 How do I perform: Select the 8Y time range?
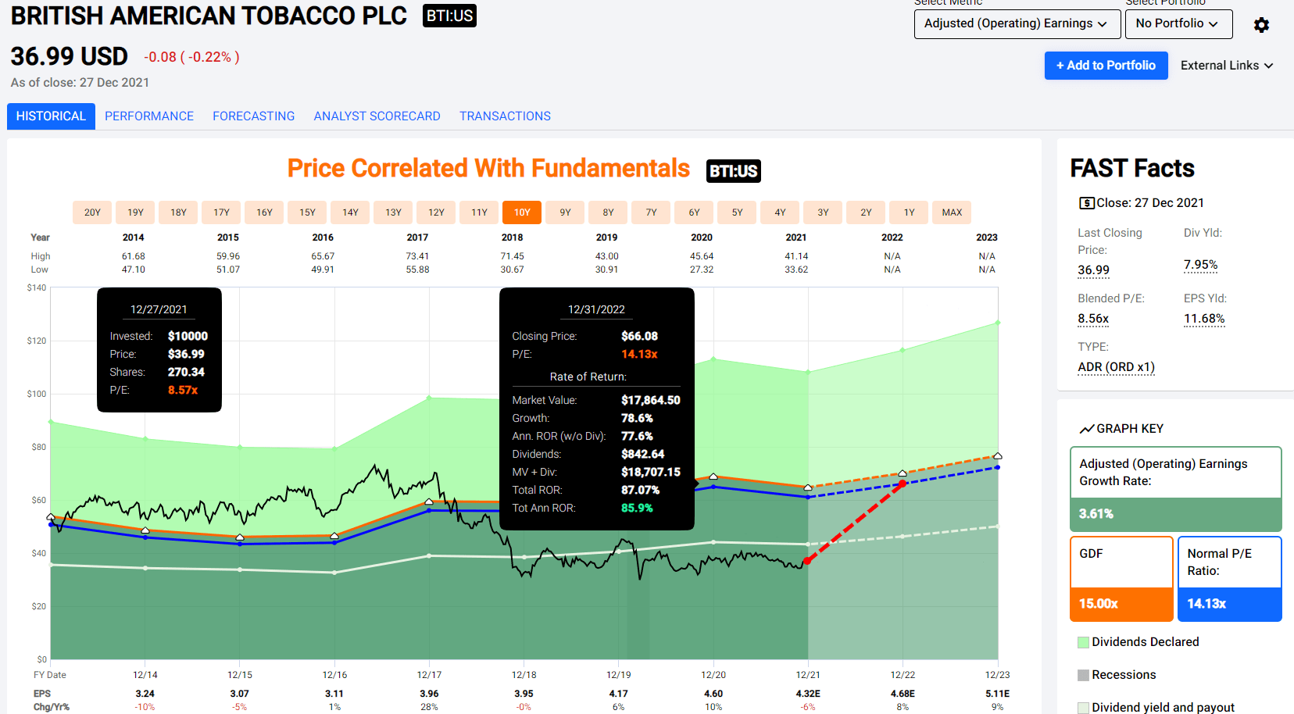(x=608, y=212)
